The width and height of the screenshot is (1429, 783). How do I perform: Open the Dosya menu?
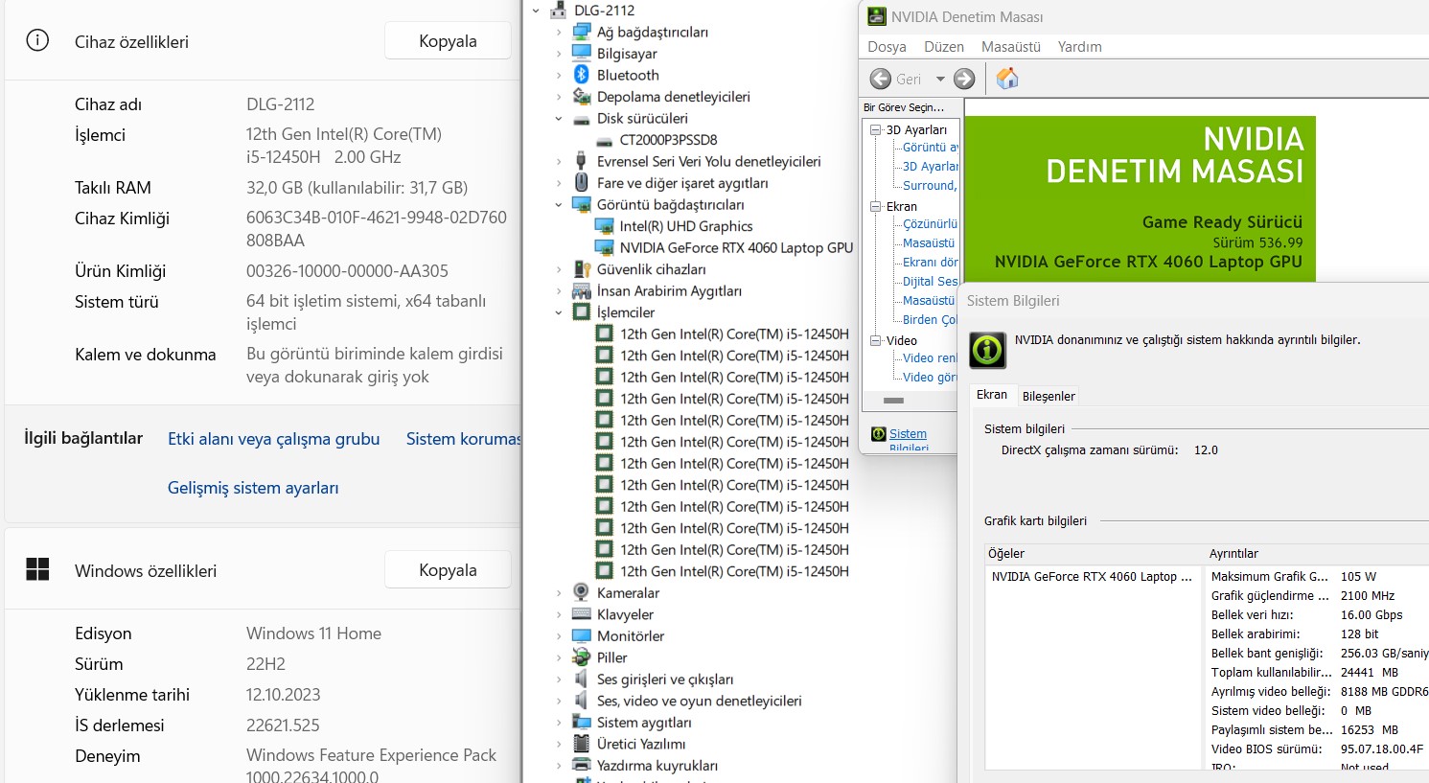887,46
